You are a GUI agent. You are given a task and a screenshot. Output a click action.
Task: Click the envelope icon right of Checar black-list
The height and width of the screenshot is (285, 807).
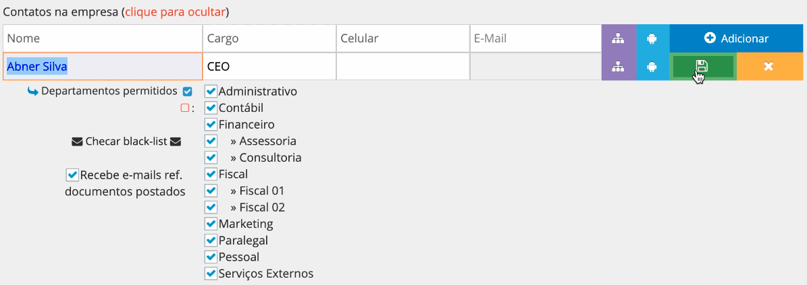pyautogui.click(x=176, y=141)
